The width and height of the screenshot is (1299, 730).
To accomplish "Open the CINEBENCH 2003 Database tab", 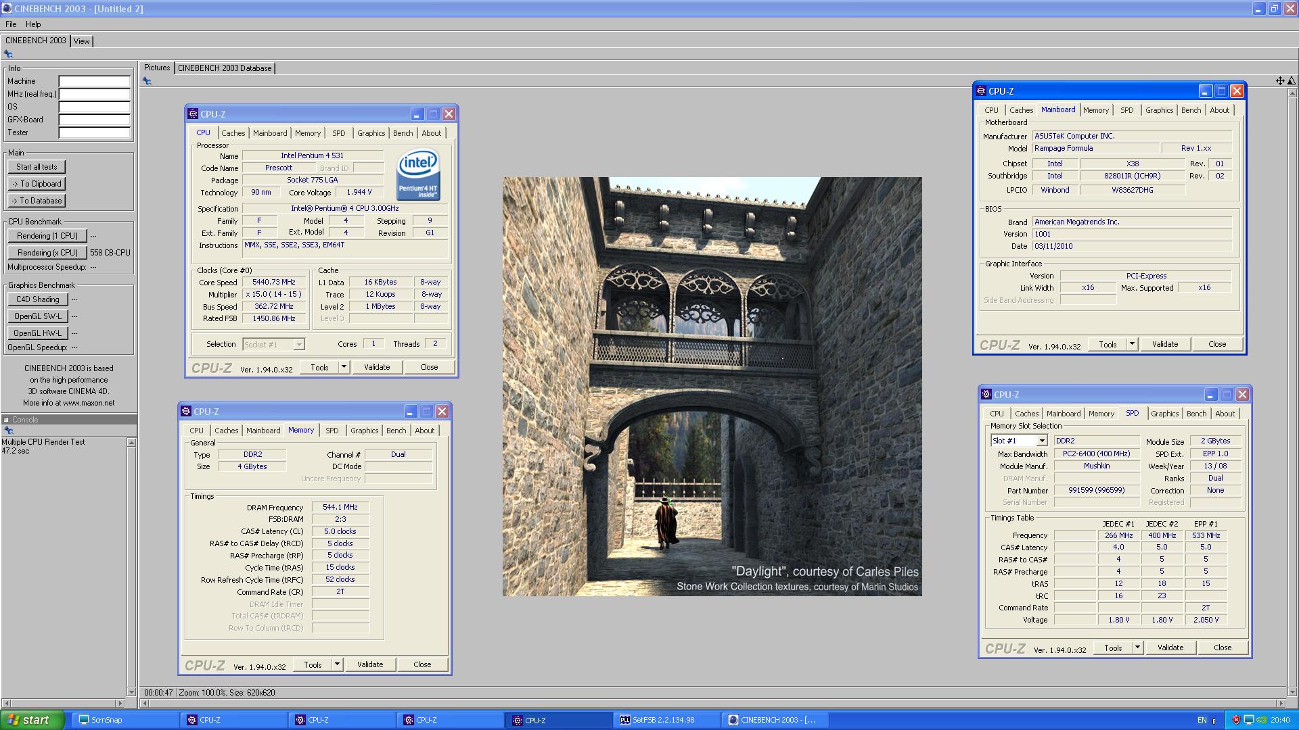I will click(x=225, y=68).
